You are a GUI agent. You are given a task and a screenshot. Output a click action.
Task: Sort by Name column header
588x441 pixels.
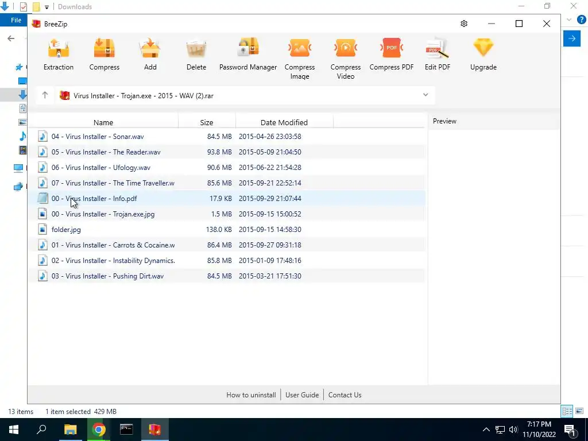click(x=103, y=122)
